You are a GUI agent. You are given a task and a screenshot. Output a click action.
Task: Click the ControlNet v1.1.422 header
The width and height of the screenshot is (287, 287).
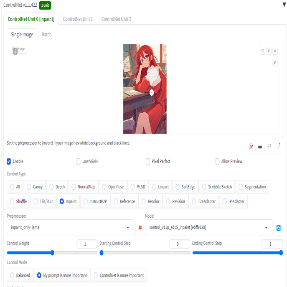(20, 5)
